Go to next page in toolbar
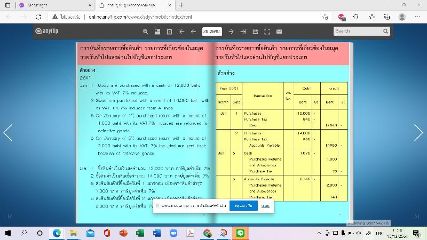 [x=232, y=31]
